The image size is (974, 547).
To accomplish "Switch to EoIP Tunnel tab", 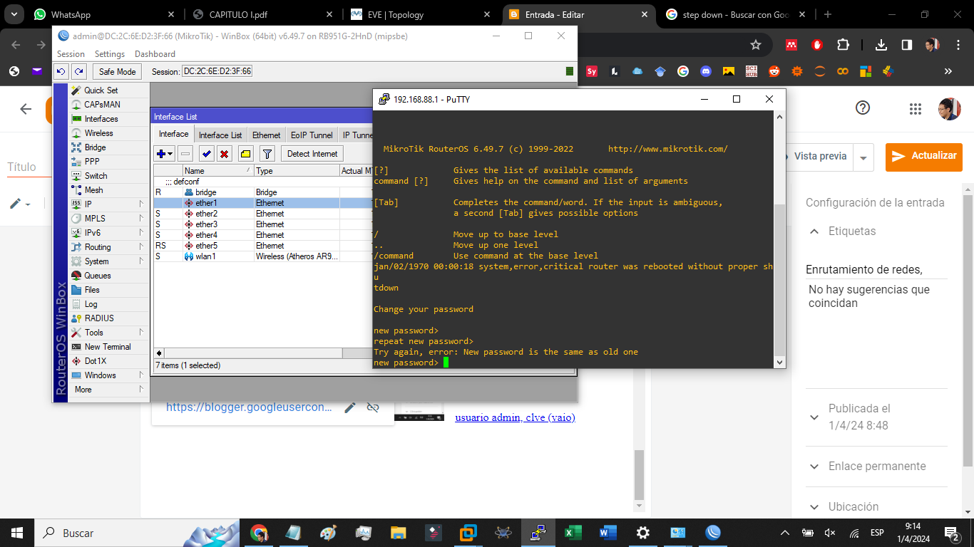I will pyautogui.click(x=312, y=135).
